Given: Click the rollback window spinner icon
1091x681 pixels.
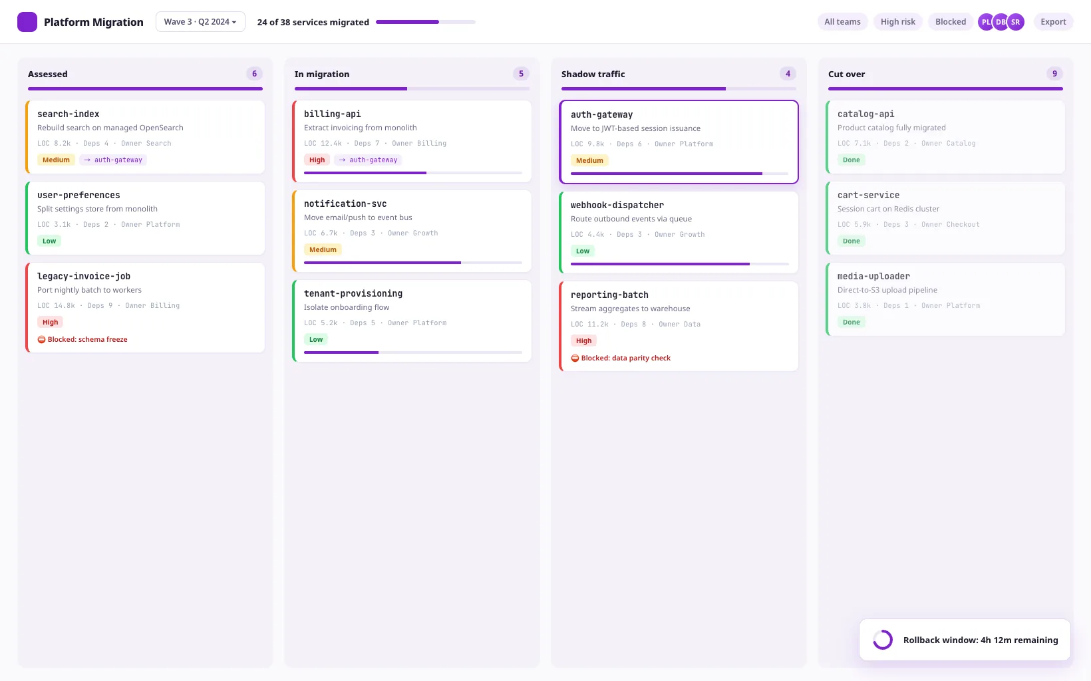Looking at the screenshot, I should pyautogui.click(x=883, y=640).
